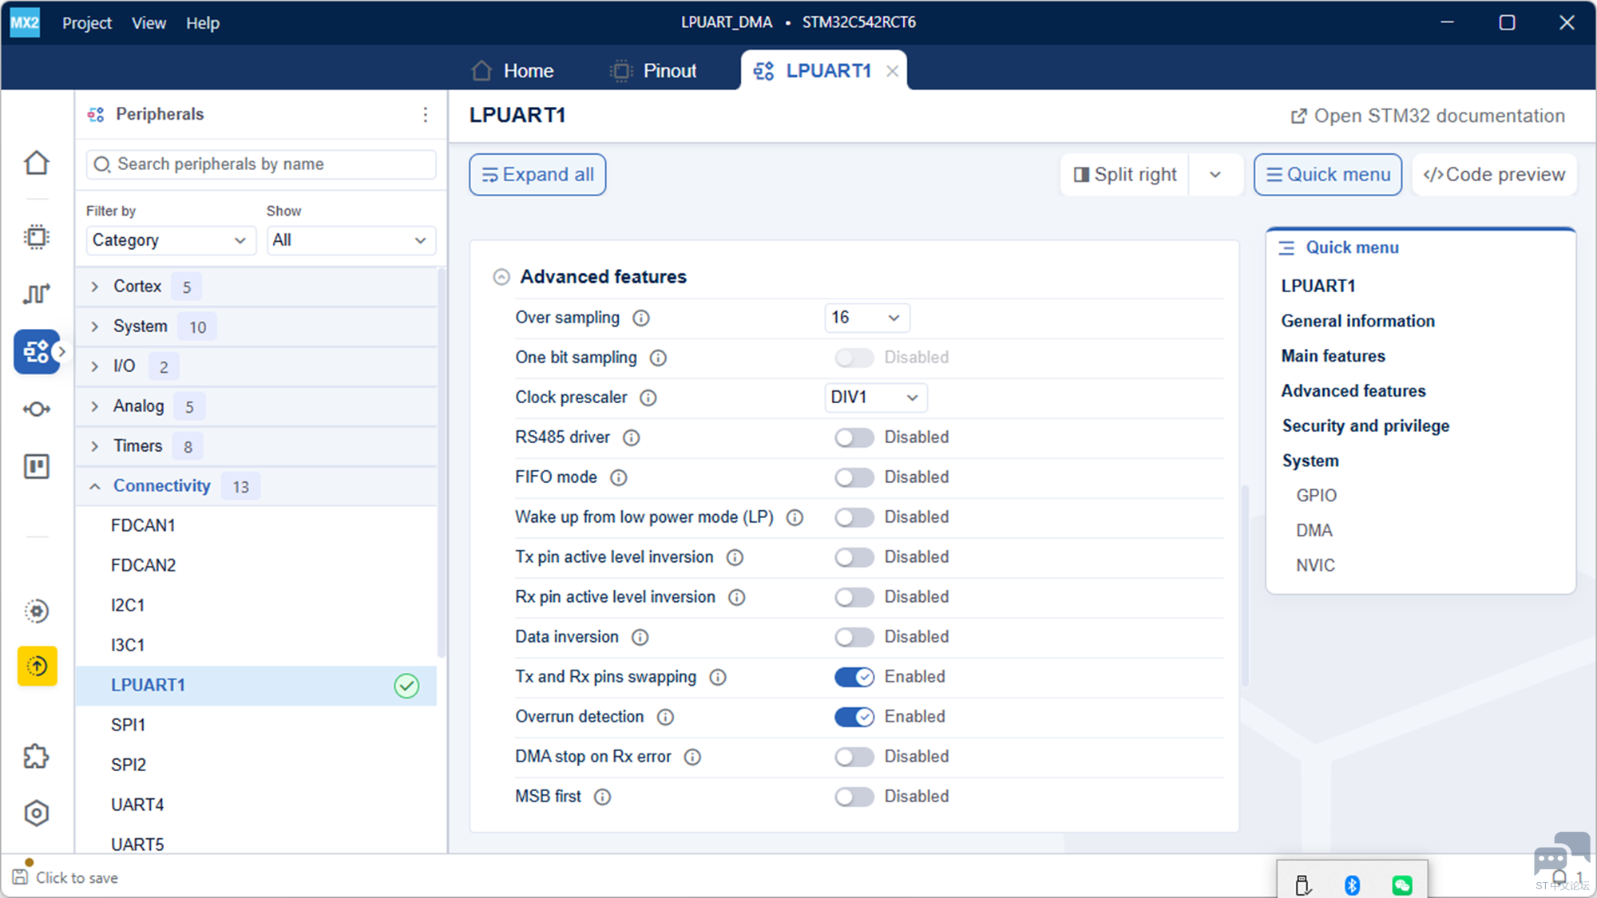Screen dimensions: 1597x898
Task: Open Over sampling dropdown set to 16
Action: pos(866,318)
